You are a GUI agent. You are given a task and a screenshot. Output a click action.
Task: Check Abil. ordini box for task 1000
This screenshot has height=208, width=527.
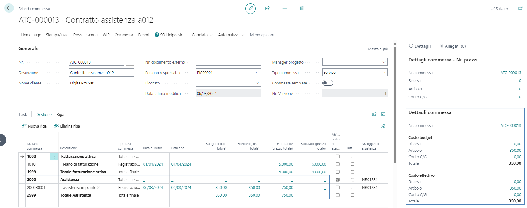(x=338, y=156)
